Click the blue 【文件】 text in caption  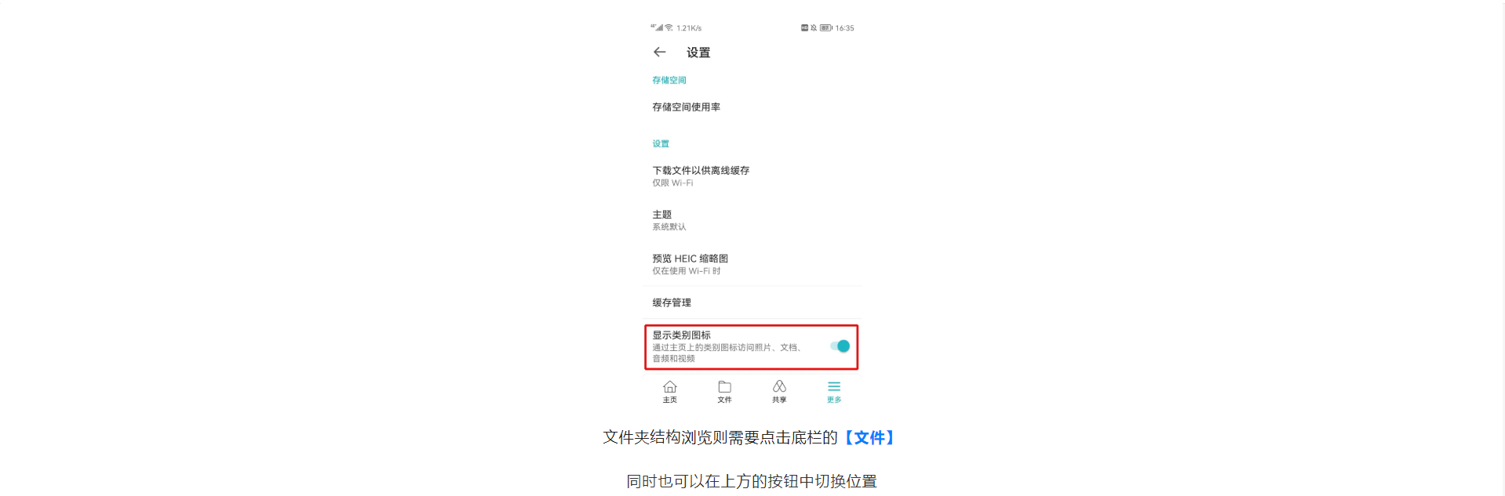(x=869, y=437)
